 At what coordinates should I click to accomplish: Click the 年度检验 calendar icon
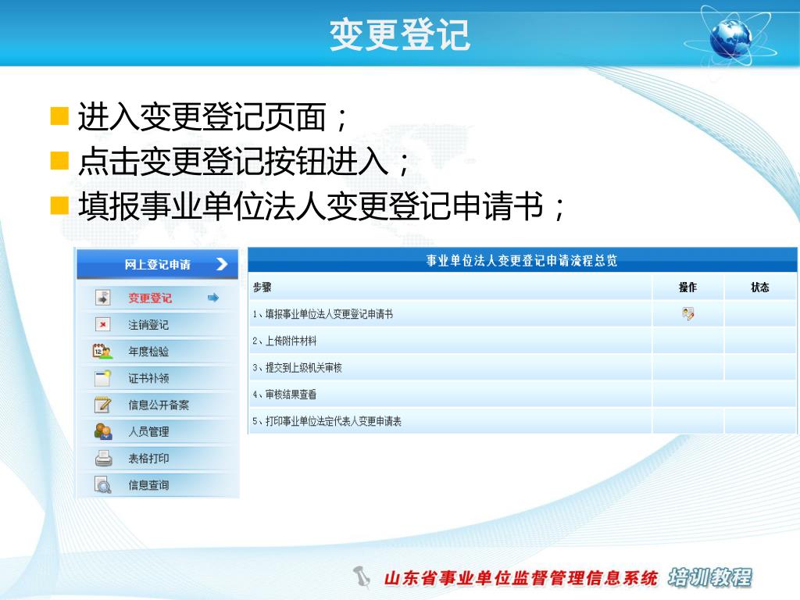tap(102, 351)
